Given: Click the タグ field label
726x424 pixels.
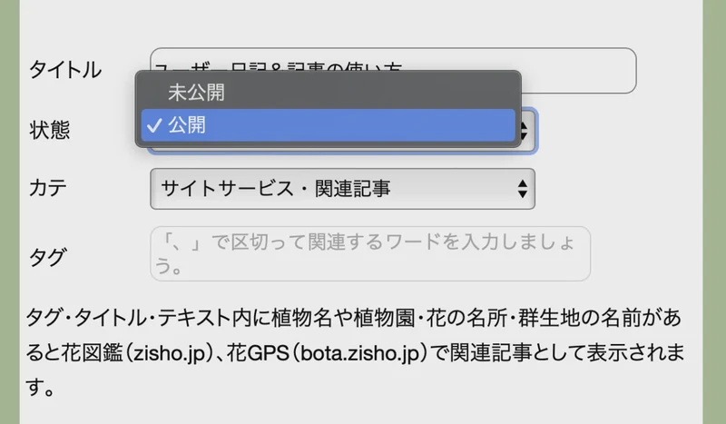Looking at the screenshot, I should (47, 257).
